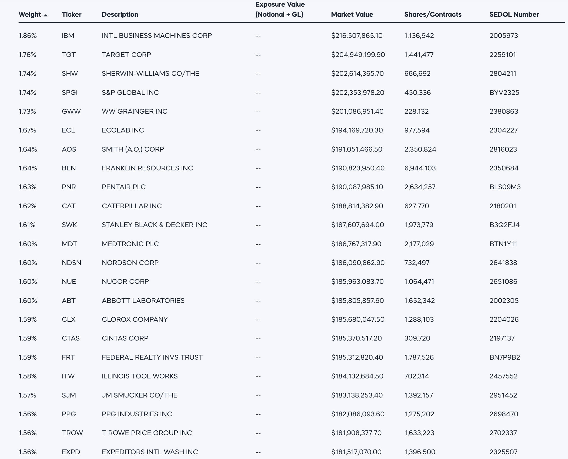568x459 pixels.
Task: Sort by the Ticker column header
Action: click(x=72, y=14)
